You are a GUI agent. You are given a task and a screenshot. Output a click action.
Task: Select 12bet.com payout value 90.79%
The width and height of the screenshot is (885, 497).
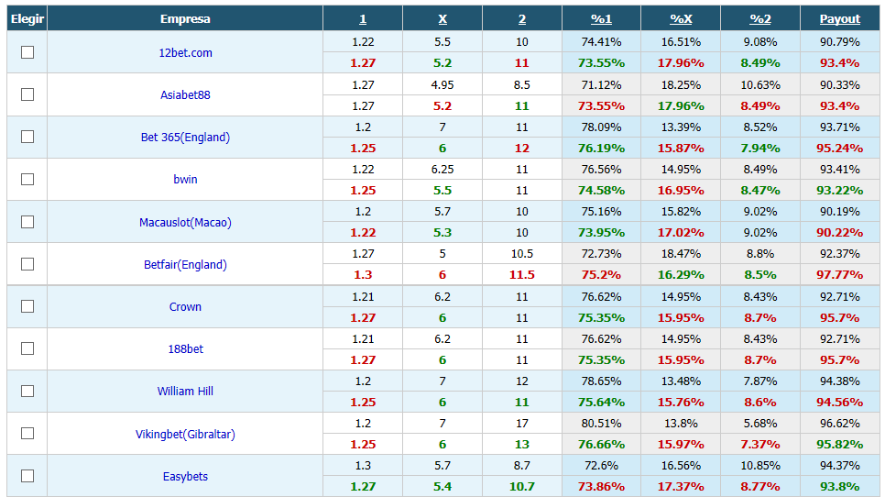[840, 42]
